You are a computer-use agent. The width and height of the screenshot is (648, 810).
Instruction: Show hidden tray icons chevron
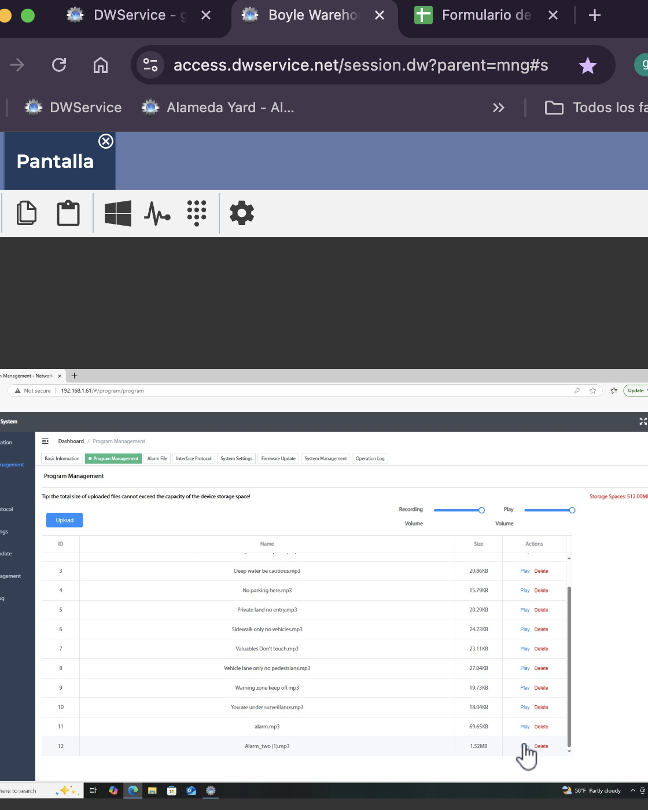632,790
